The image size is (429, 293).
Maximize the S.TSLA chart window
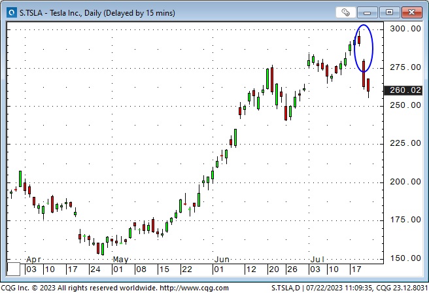pyautogui.click(x=389, y=12)
